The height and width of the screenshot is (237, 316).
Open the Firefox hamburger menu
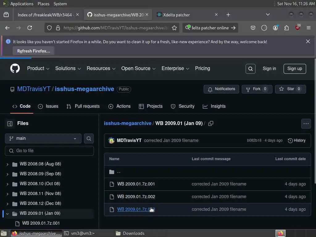coord(308,28)
